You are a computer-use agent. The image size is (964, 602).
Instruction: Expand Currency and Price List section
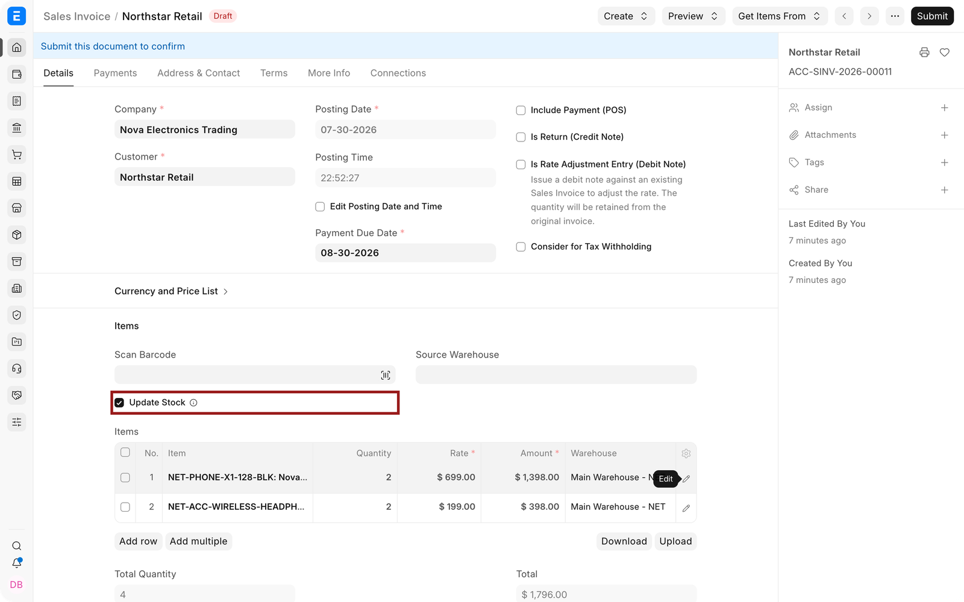(171, 291)
